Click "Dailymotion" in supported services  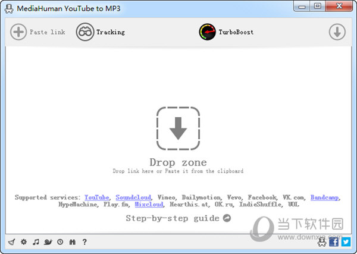pos(201,197)
